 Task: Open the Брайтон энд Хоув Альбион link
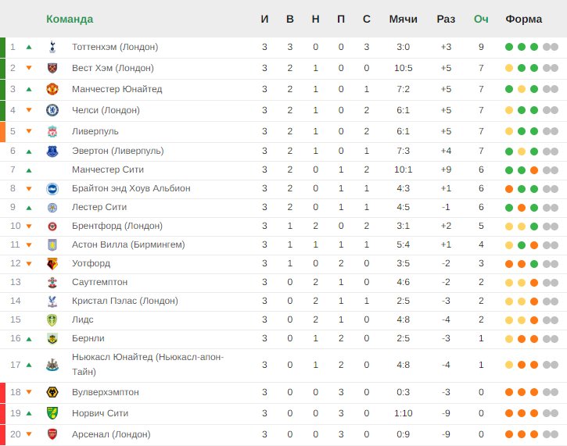pyautogui.click(x=131, y=188)
